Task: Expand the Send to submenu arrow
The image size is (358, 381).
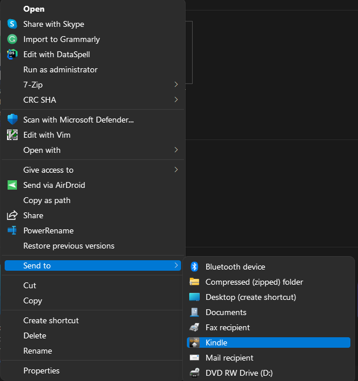Action: pyautogui.click(x=176, y=265)
